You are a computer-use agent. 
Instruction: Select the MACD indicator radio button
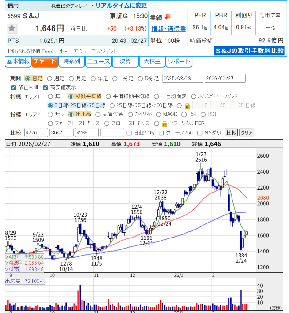pos(159,115)
